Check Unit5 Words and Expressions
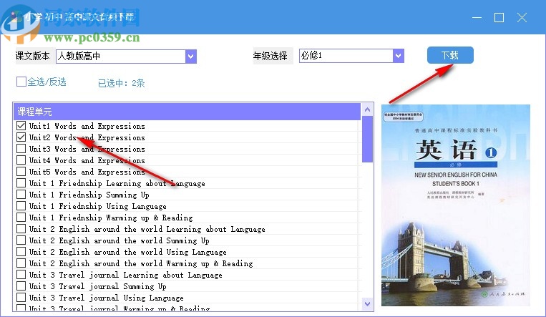This screenshot has height=317, width=546. click(x=21, y=172)
